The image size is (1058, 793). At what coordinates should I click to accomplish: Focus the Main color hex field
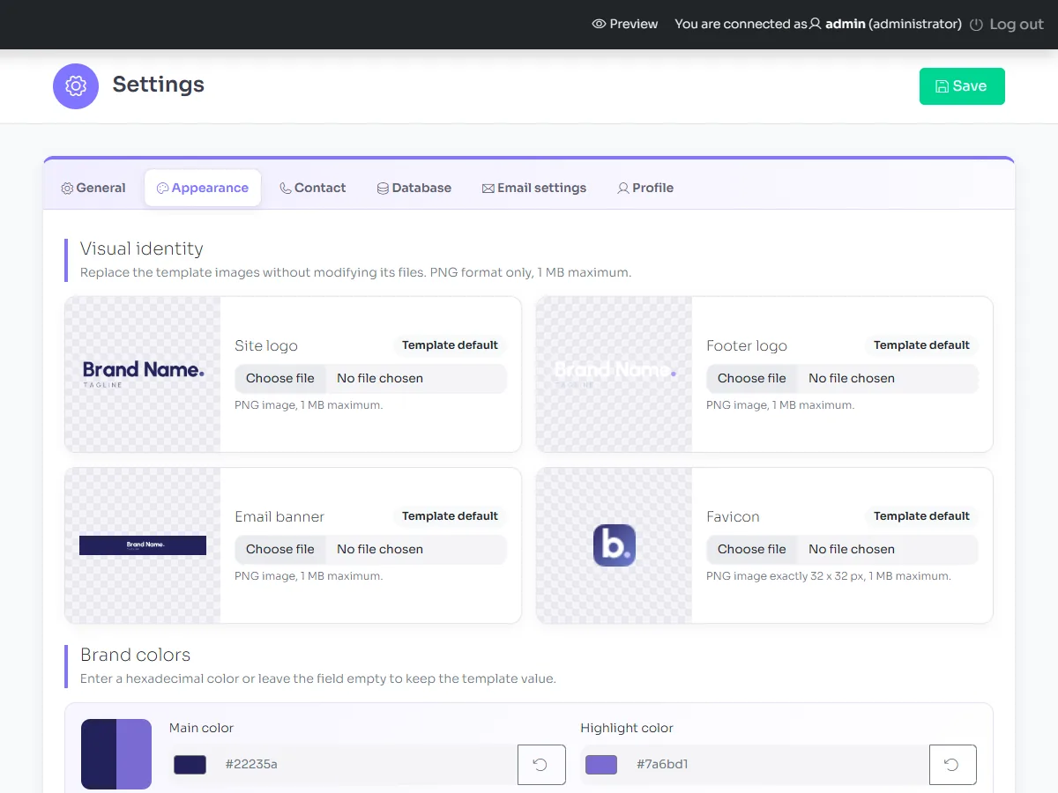pos(367,765)
